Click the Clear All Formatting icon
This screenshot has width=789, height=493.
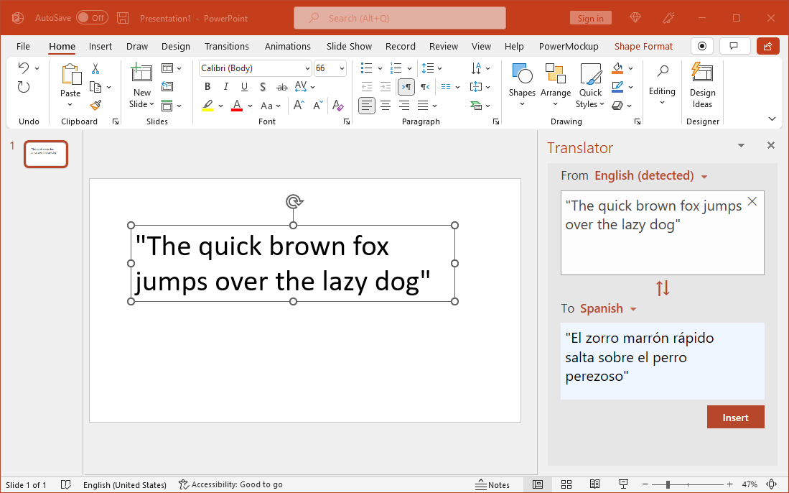point(337,105)
